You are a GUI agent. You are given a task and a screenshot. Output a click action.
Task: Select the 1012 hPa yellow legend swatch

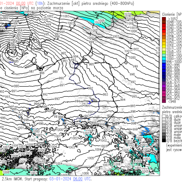pyautogui.click(x=164, y=49)
